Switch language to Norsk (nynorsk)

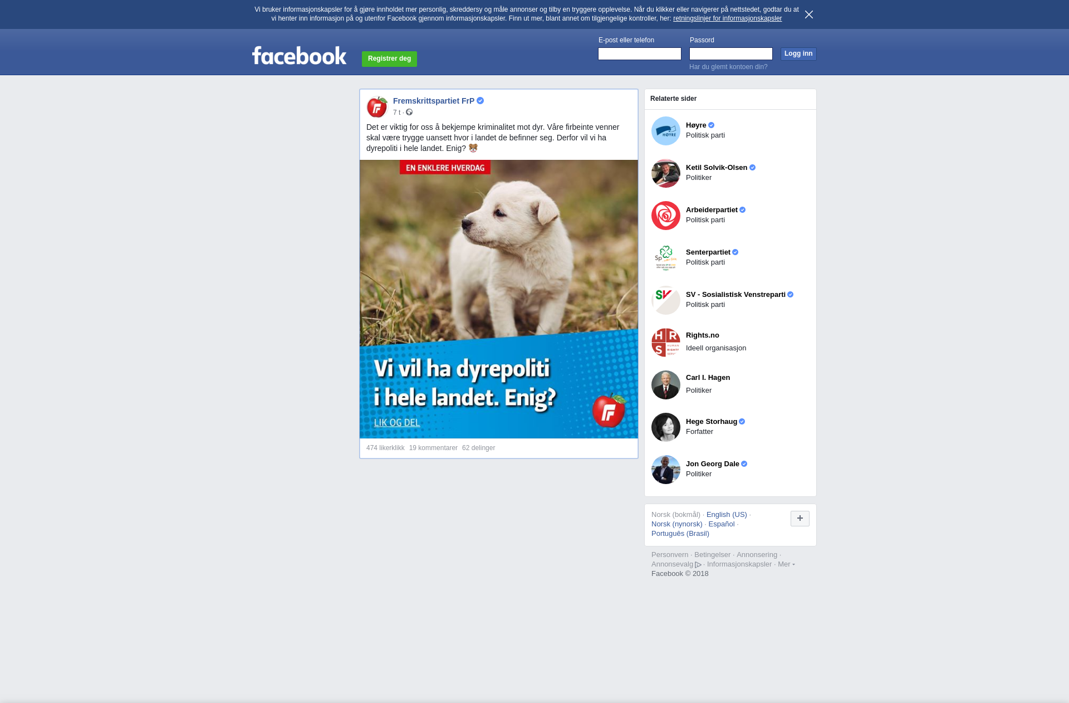(677, 524)
